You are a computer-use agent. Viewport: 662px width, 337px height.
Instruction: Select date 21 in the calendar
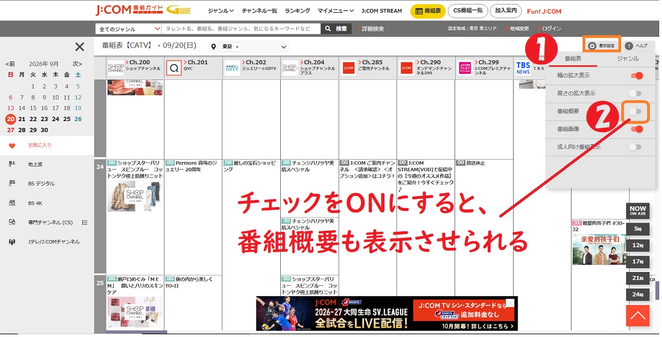tap(22, 119)
